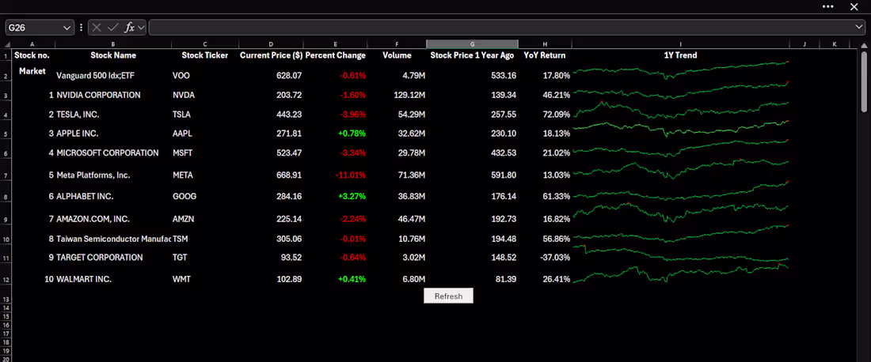The image size is (871, 362).
Task: Select column G header
Action: point(472,44)
